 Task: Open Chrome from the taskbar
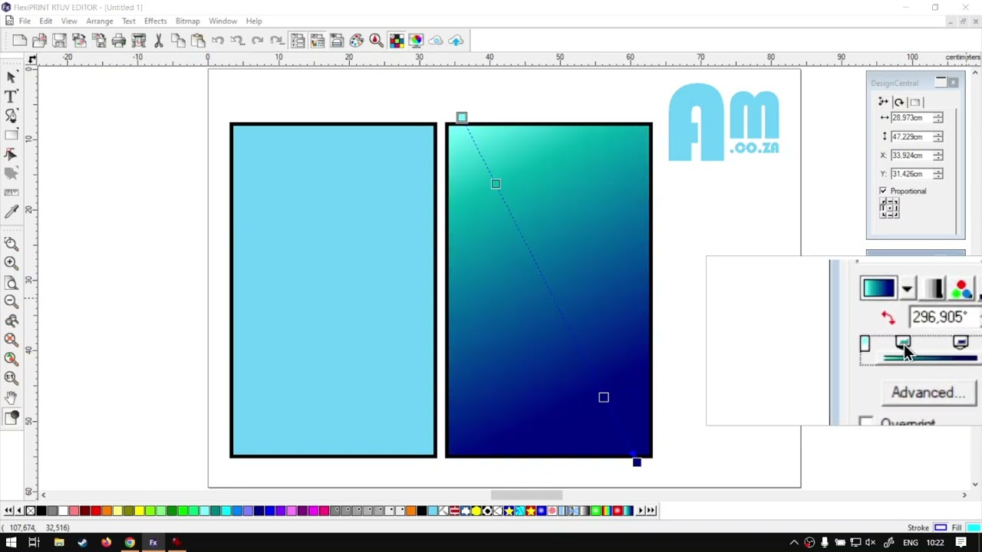tap(130, 543)
